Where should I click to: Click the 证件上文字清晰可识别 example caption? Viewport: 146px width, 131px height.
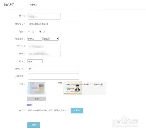93,84
